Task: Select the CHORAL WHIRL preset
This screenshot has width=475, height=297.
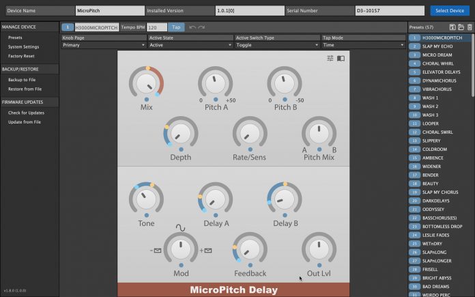Action: pyautogui.click(x=437, y=63)
